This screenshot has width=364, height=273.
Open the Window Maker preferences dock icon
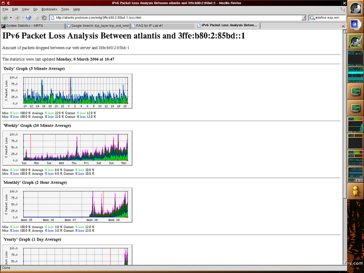point(355,41)
